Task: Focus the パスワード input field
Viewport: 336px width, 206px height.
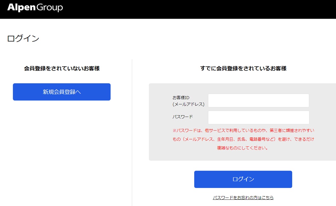Action: point(259,117)
